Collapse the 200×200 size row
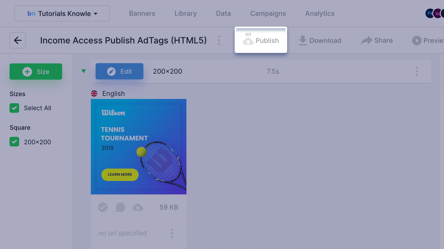 click(84, 71)
